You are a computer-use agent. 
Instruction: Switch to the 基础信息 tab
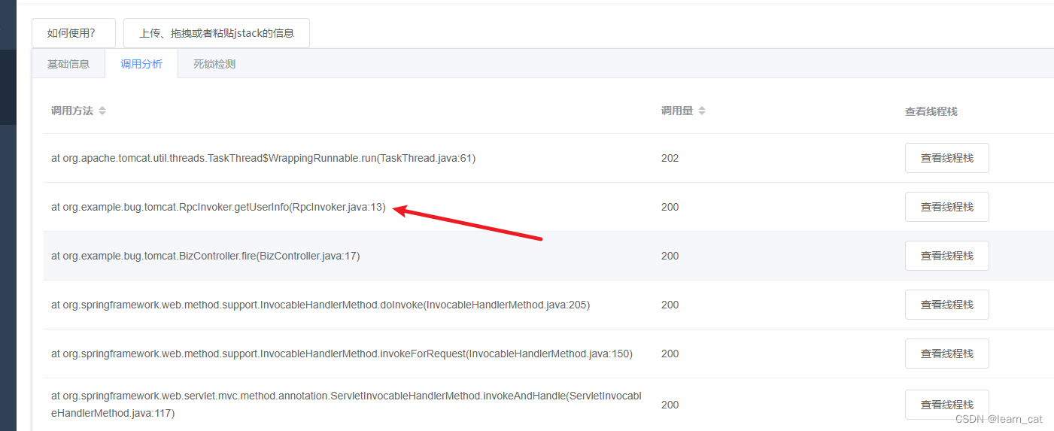point(68,64)
